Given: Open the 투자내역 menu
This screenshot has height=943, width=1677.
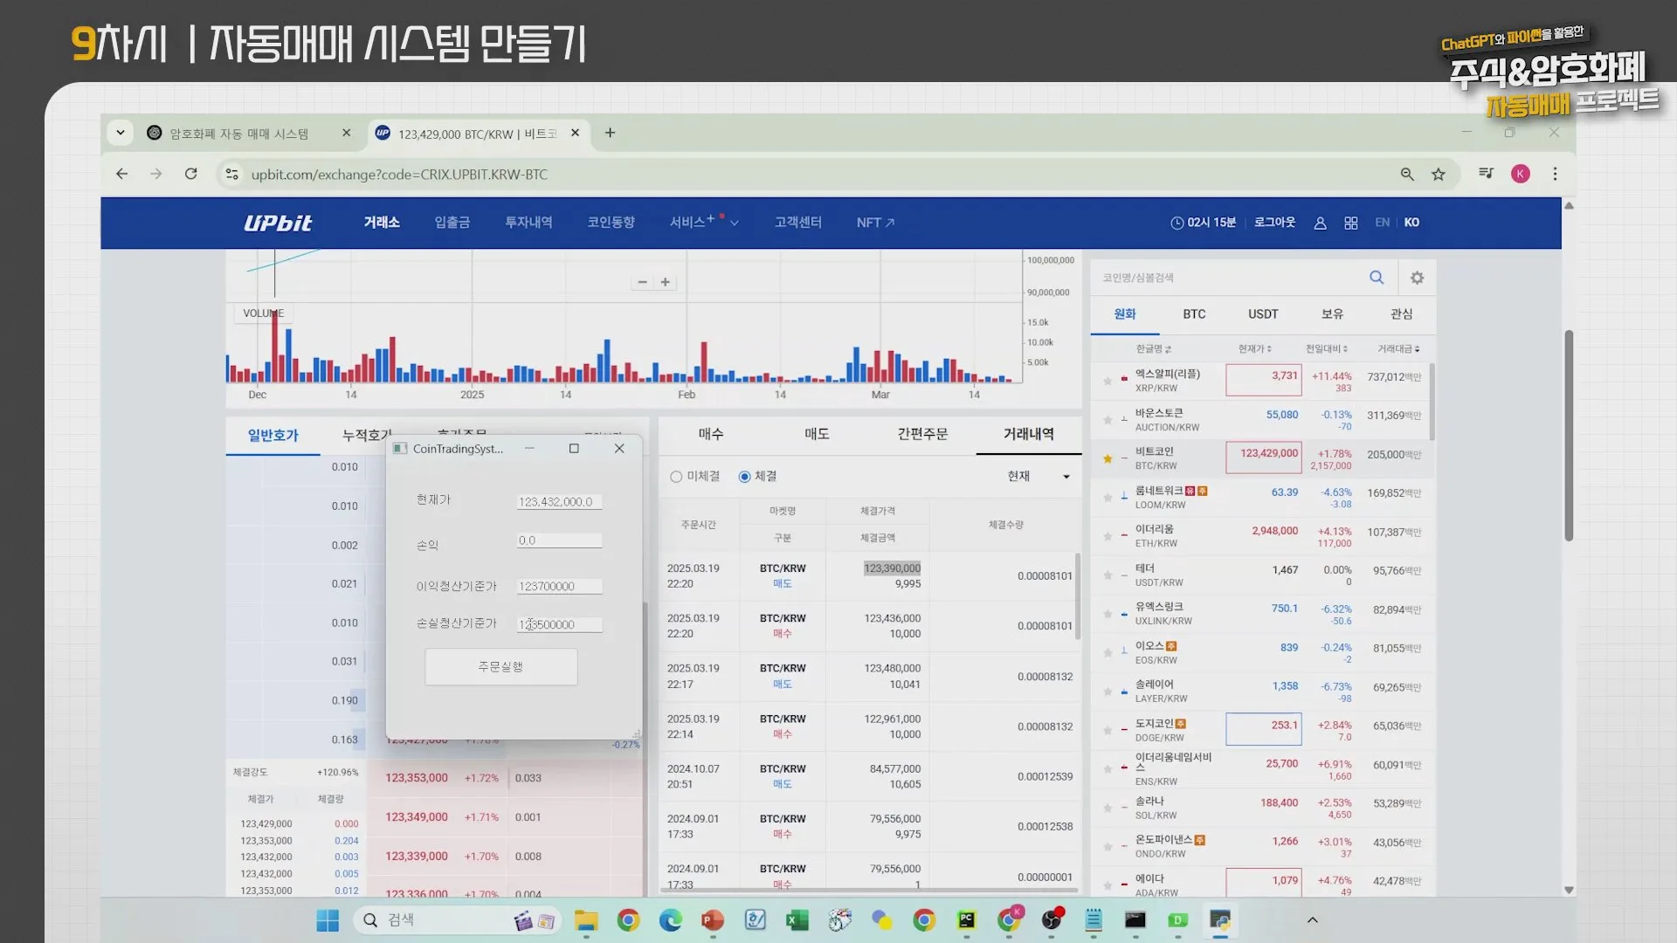Looking at the screenshot, I should coord(528,223).
